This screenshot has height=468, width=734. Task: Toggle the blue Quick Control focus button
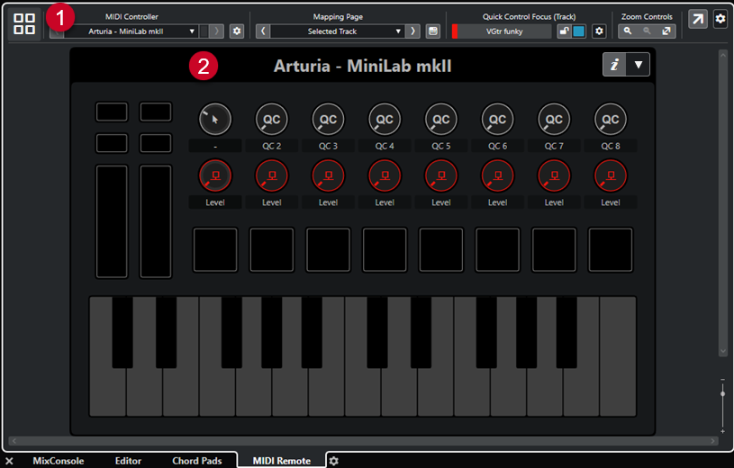pos(578,31)
